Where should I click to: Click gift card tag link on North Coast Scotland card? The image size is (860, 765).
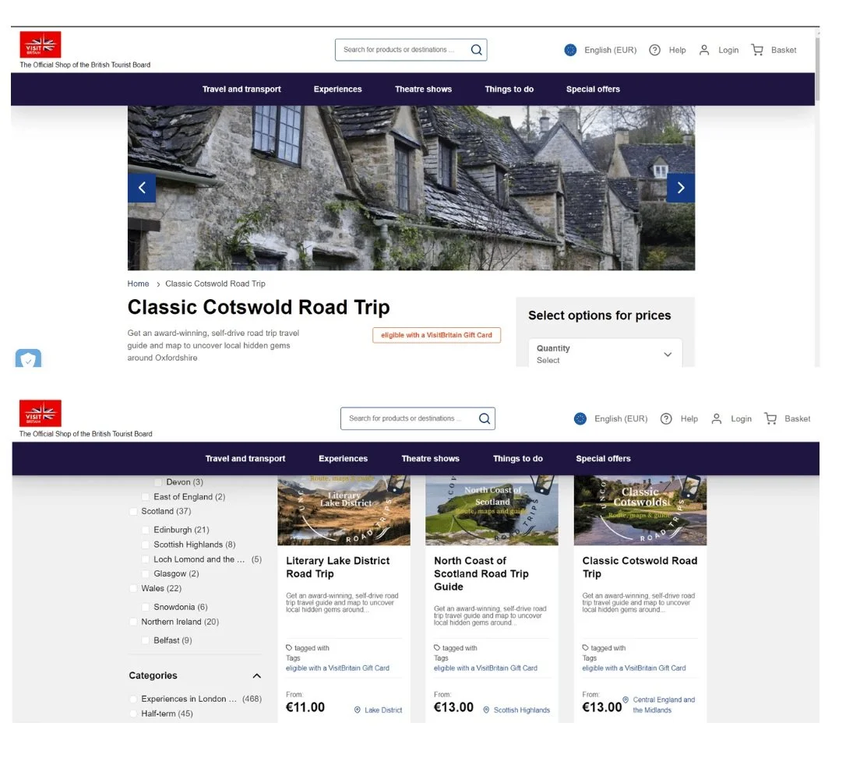tap(485, 668)
